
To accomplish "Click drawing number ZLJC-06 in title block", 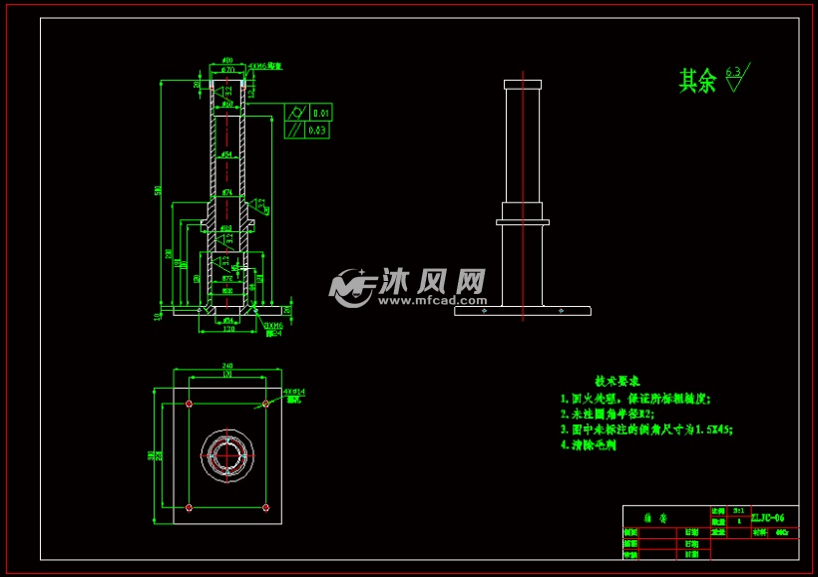I will click(x=767, y=517).
